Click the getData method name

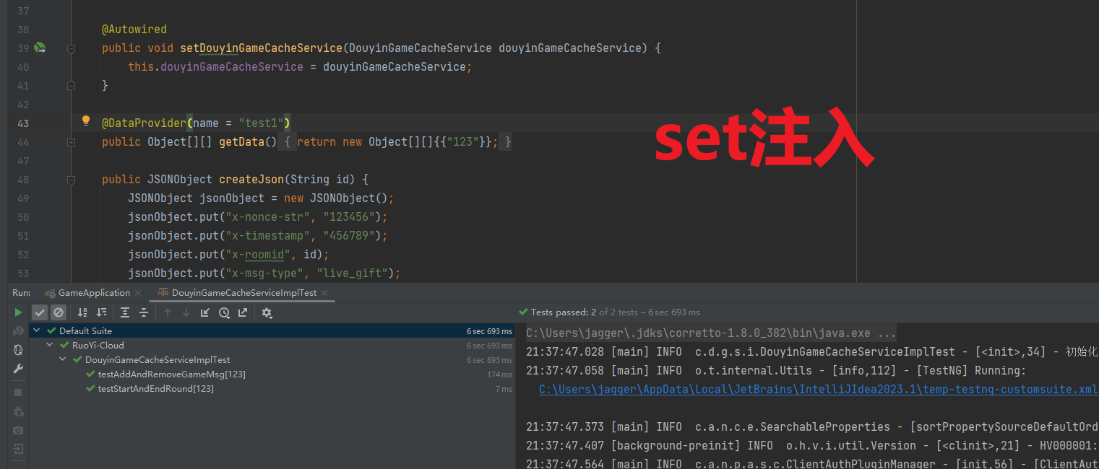coord(241,141)
